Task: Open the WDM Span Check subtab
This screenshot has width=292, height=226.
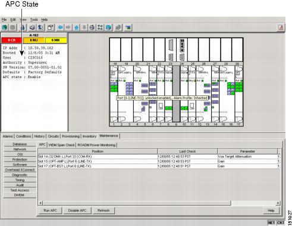Action: (62, 145)
